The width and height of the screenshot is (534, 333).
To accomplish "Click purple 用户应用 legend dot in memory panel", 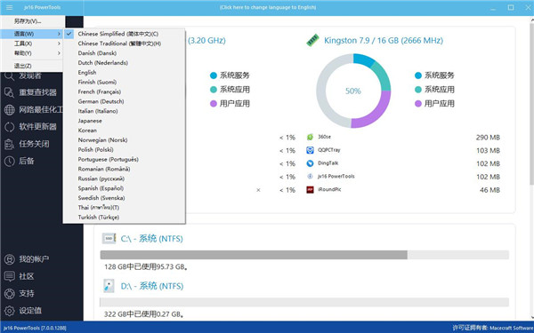I will coord(418,104).
